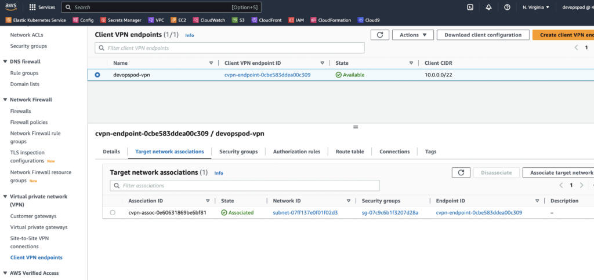Image resolution: width=594 pixels, height=280 pixels.
Task: Switch to the Tags tab
Action: click(x=431, y=152)
